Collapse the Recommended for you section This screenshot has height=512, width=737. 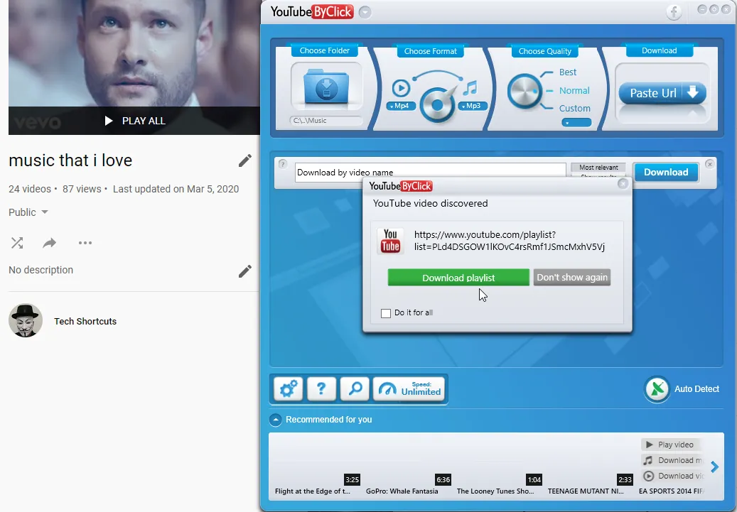click(276, 420)
